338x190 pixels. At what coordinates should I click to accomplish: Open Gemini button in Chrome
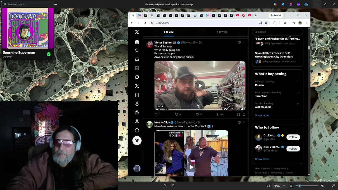pyautogui.click(x=275, y=15)
